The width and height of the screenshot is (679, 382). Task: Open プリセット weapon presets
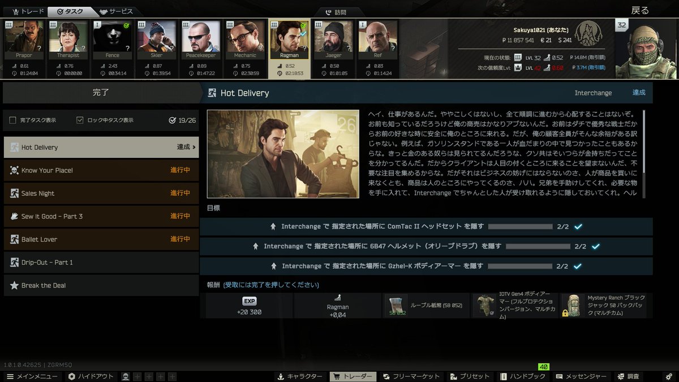[470, 376]
